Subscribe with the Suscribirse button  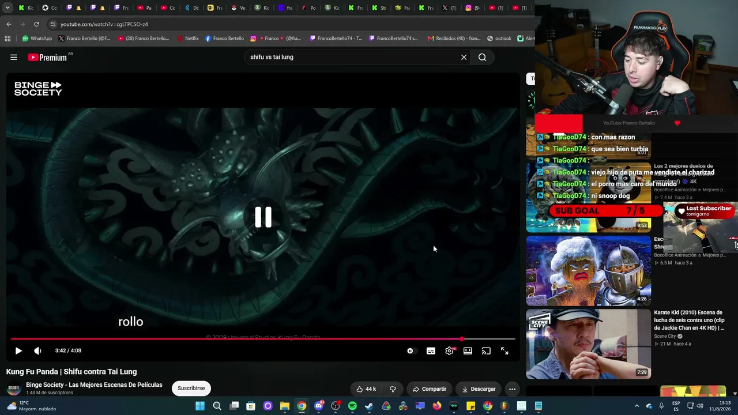(191, 388)
